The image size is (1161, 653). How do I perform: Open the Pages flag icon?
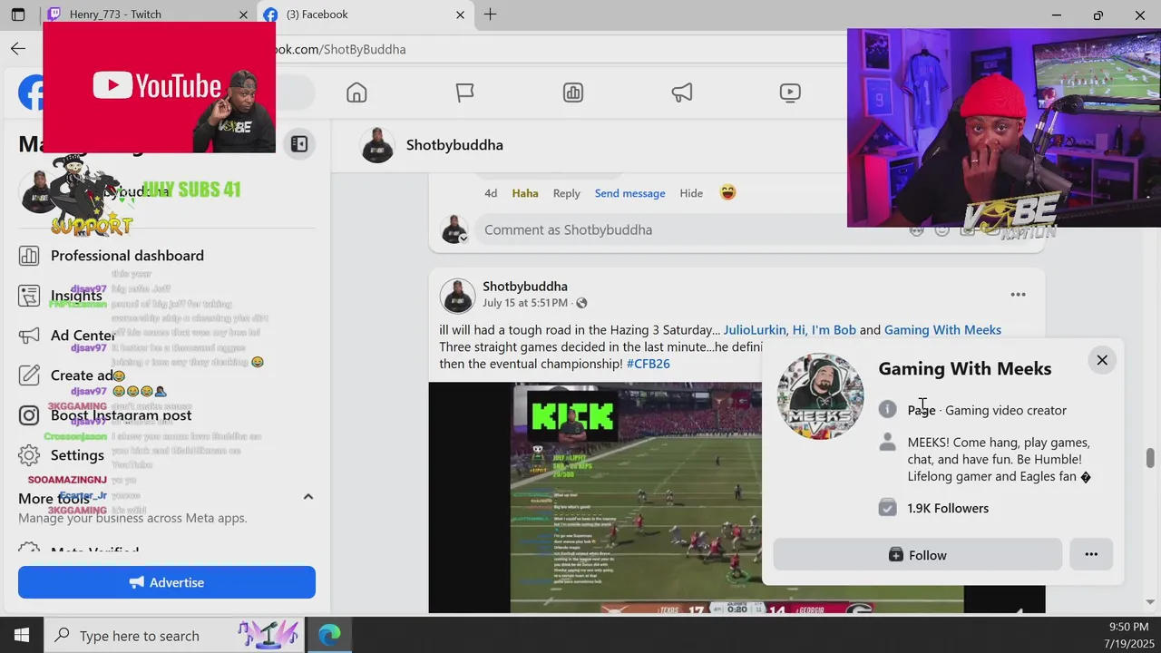[x=464, y=93]
